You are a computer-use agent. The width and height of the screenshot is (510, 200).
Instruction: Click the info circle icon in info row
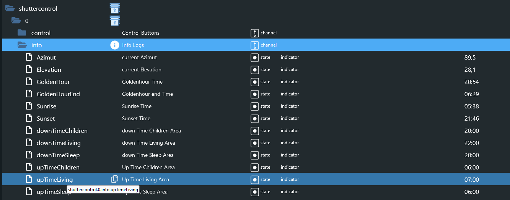(x=114, y=45)
